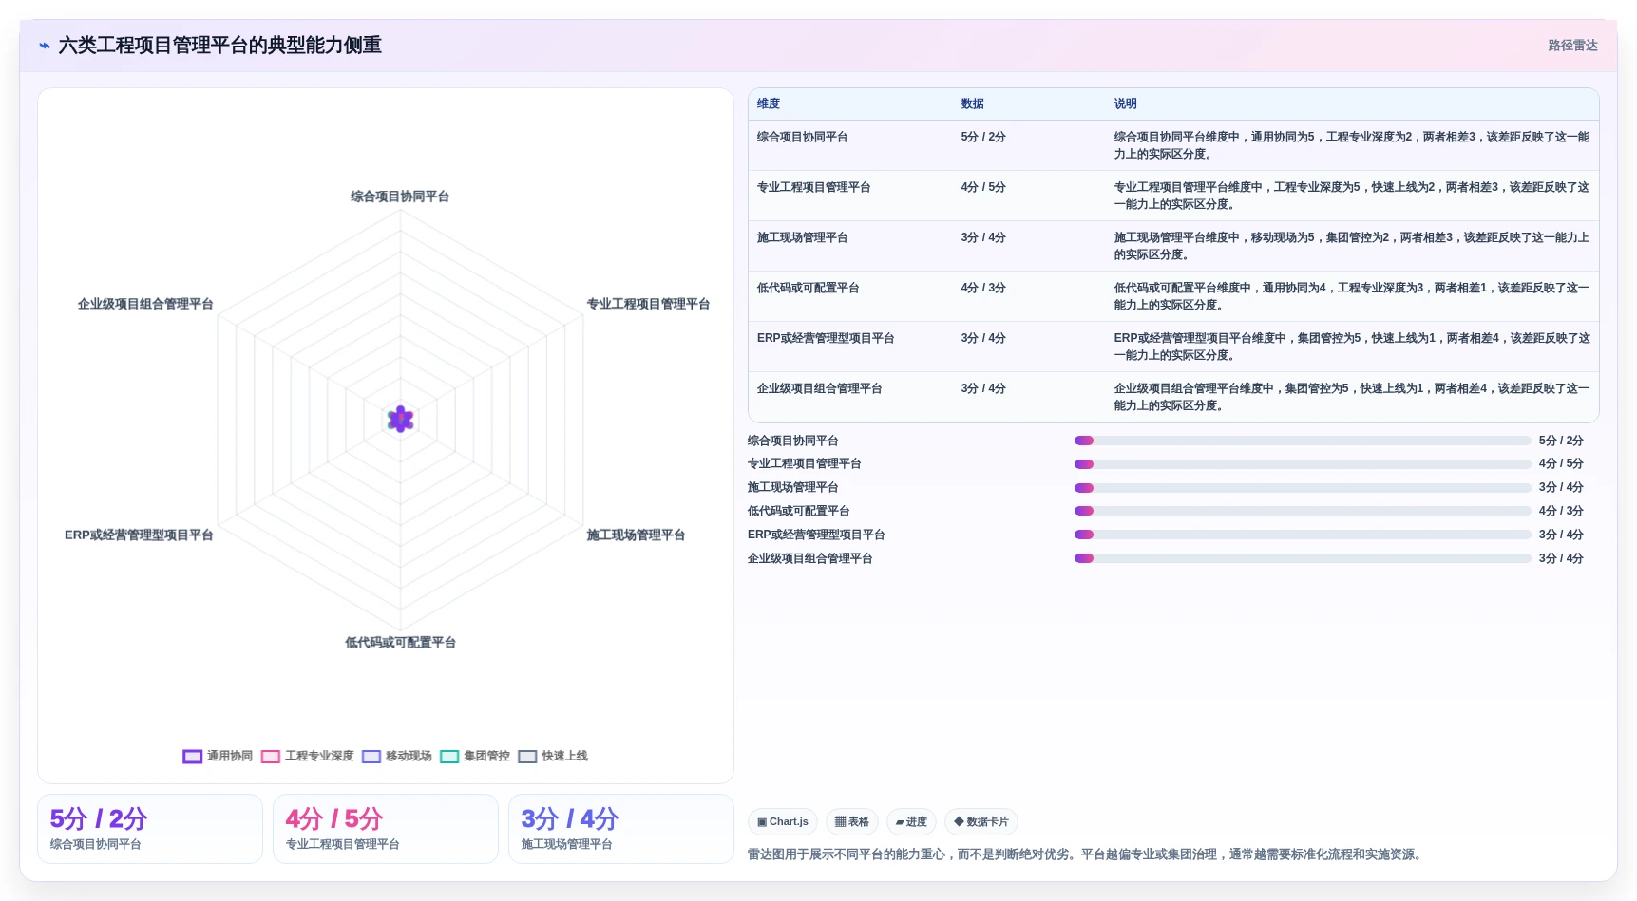1637x901 pixels.
Task: Click progress bar for 企业级项目组合管理平台
Action: click(1303, 558)
